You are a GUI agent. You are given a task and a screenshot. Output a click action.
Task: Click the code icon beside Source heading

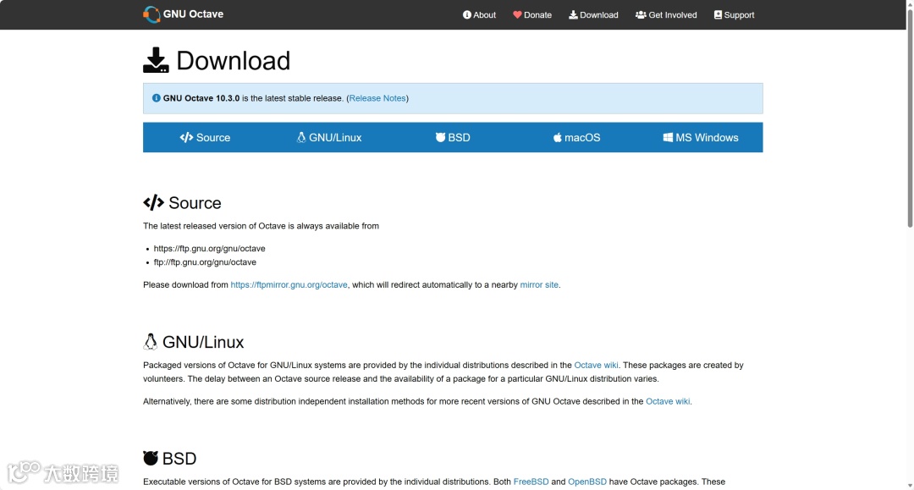[153, 203]
